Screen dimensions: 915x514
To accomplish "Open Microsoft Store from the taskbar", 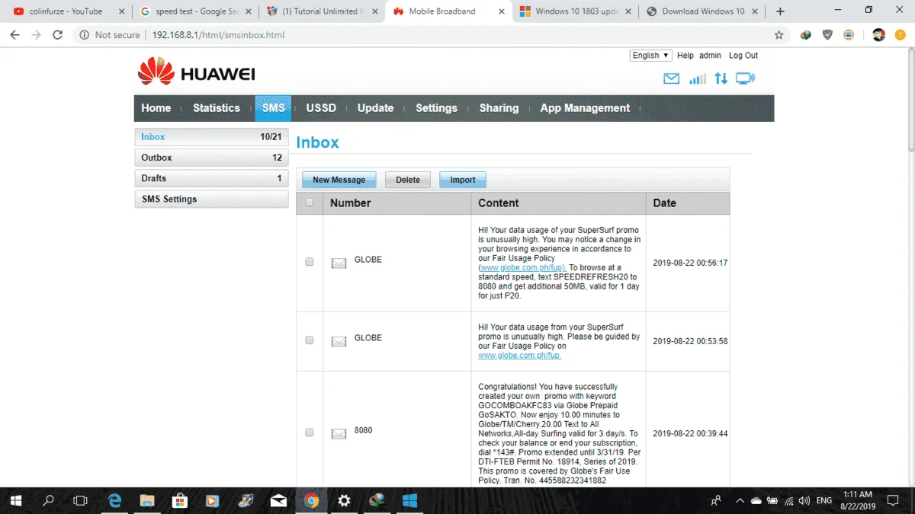I will tap(180, 500).
